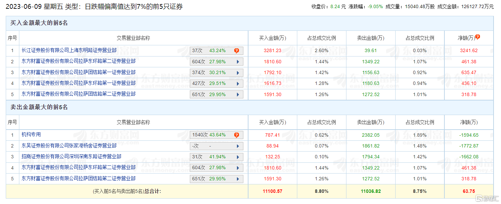Expand 604次 27.98% arrow in the buy table
The image size is (501, 204).
[x=238, y=62]
